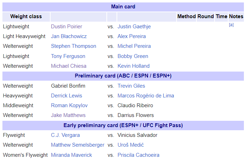Visit C.J. Vergara's page

click(x=65, y=135)
